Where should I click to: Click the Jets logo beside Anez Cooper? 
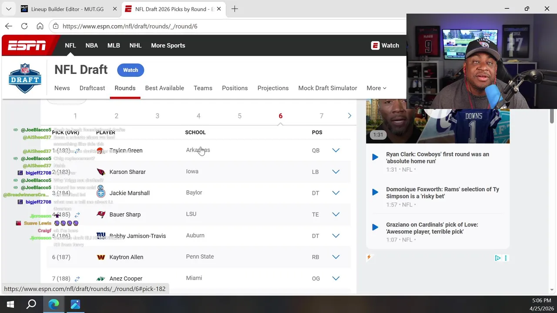click(101, 279)
